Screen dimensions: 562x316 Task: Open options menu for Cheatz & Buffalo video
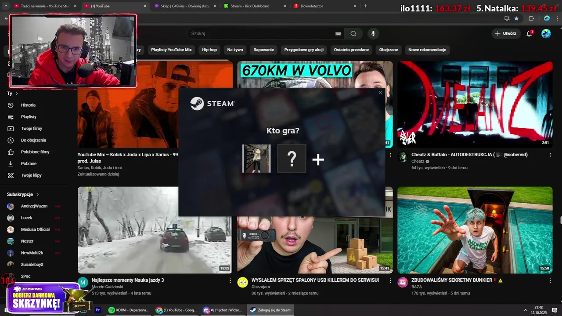[550, 155]
